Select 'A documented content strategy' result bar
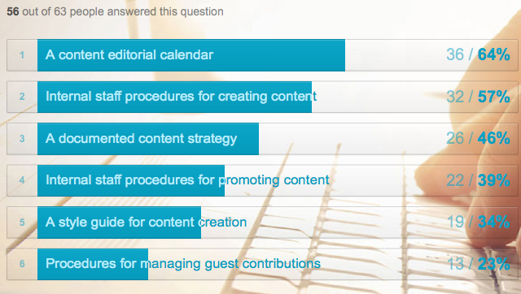 (x=262, y=139)
